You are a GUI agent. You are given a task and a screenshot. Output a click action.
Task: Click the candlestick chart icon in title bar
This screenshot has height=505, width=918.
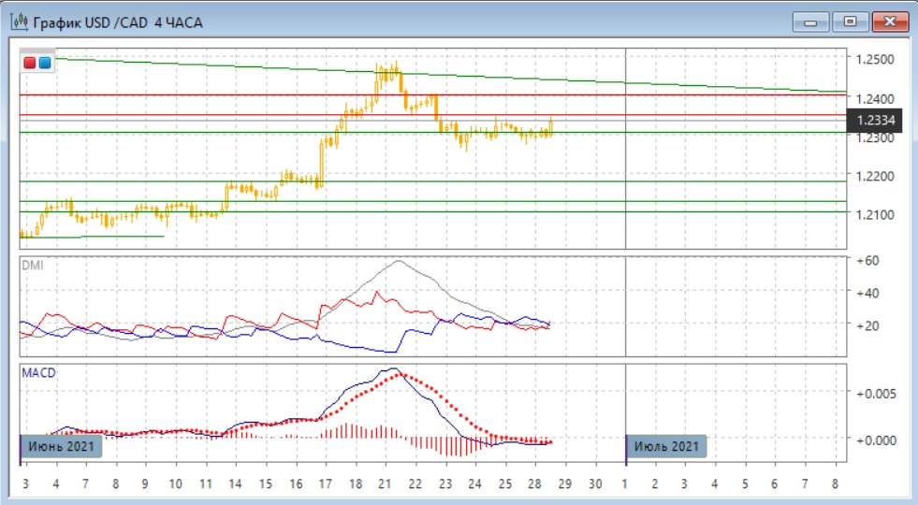[x=19, y=22]
